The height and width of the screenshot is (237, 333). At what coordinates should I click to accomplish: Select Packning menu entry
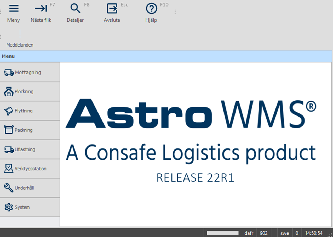point(30,130)
